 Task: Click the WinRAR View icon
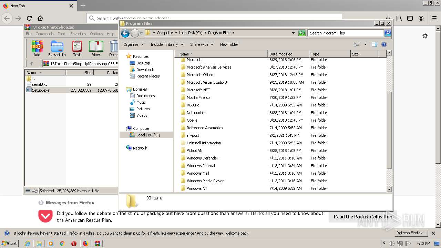[96, 49]
